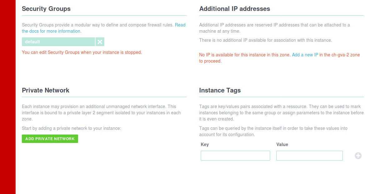Click the Key column label
370x194 pixels.
pos(205,144)
